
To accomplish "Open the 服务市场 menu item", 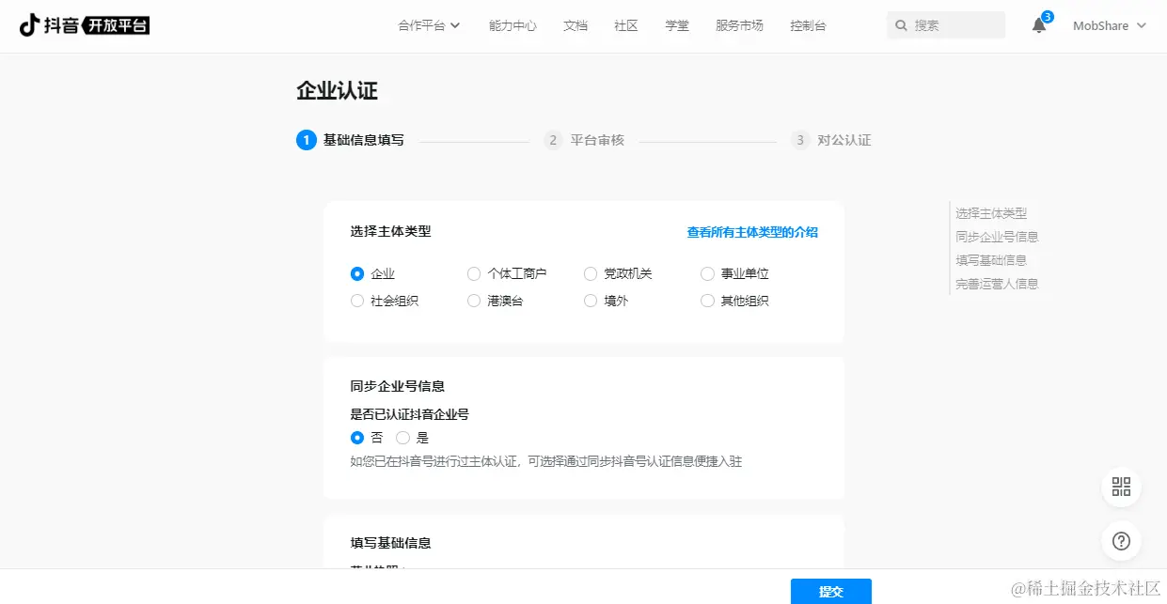I will (738, 25).
